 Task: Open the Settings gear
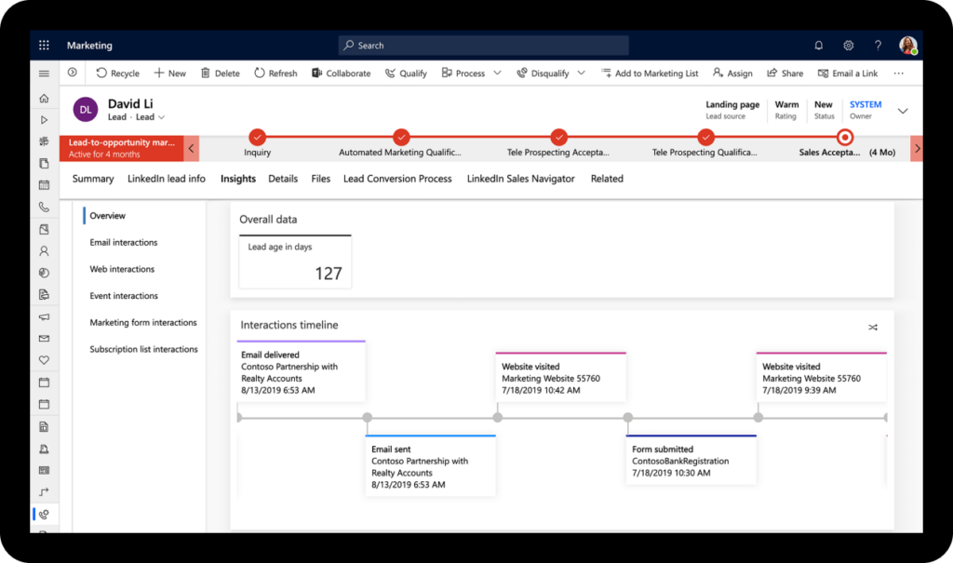click(848, 45)
